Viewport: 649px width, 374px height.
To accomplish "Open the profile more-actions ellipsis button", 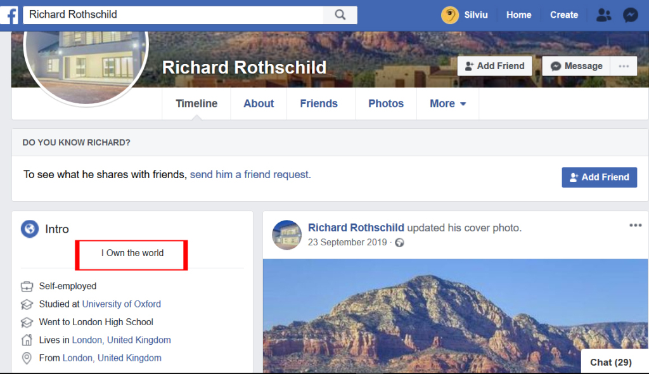I will point(624,67).
